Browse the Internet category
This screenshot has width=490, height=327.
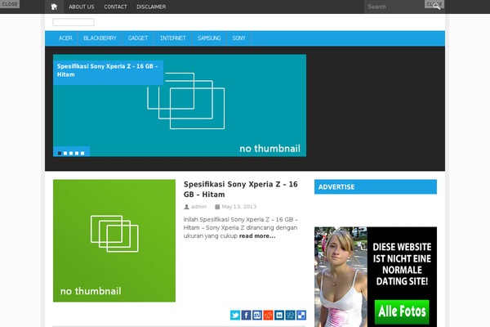click(x=173, y=38)
